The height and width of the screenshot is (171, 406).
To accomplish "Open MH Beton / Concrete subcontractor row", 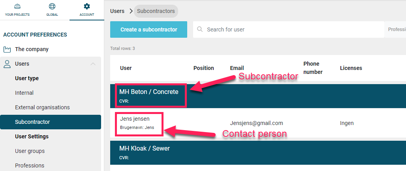I will 258,96.
